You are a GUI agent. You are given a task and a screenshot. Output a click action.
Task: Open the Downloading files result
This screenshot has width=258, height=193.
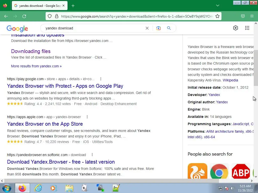click(x=31, y=51)
